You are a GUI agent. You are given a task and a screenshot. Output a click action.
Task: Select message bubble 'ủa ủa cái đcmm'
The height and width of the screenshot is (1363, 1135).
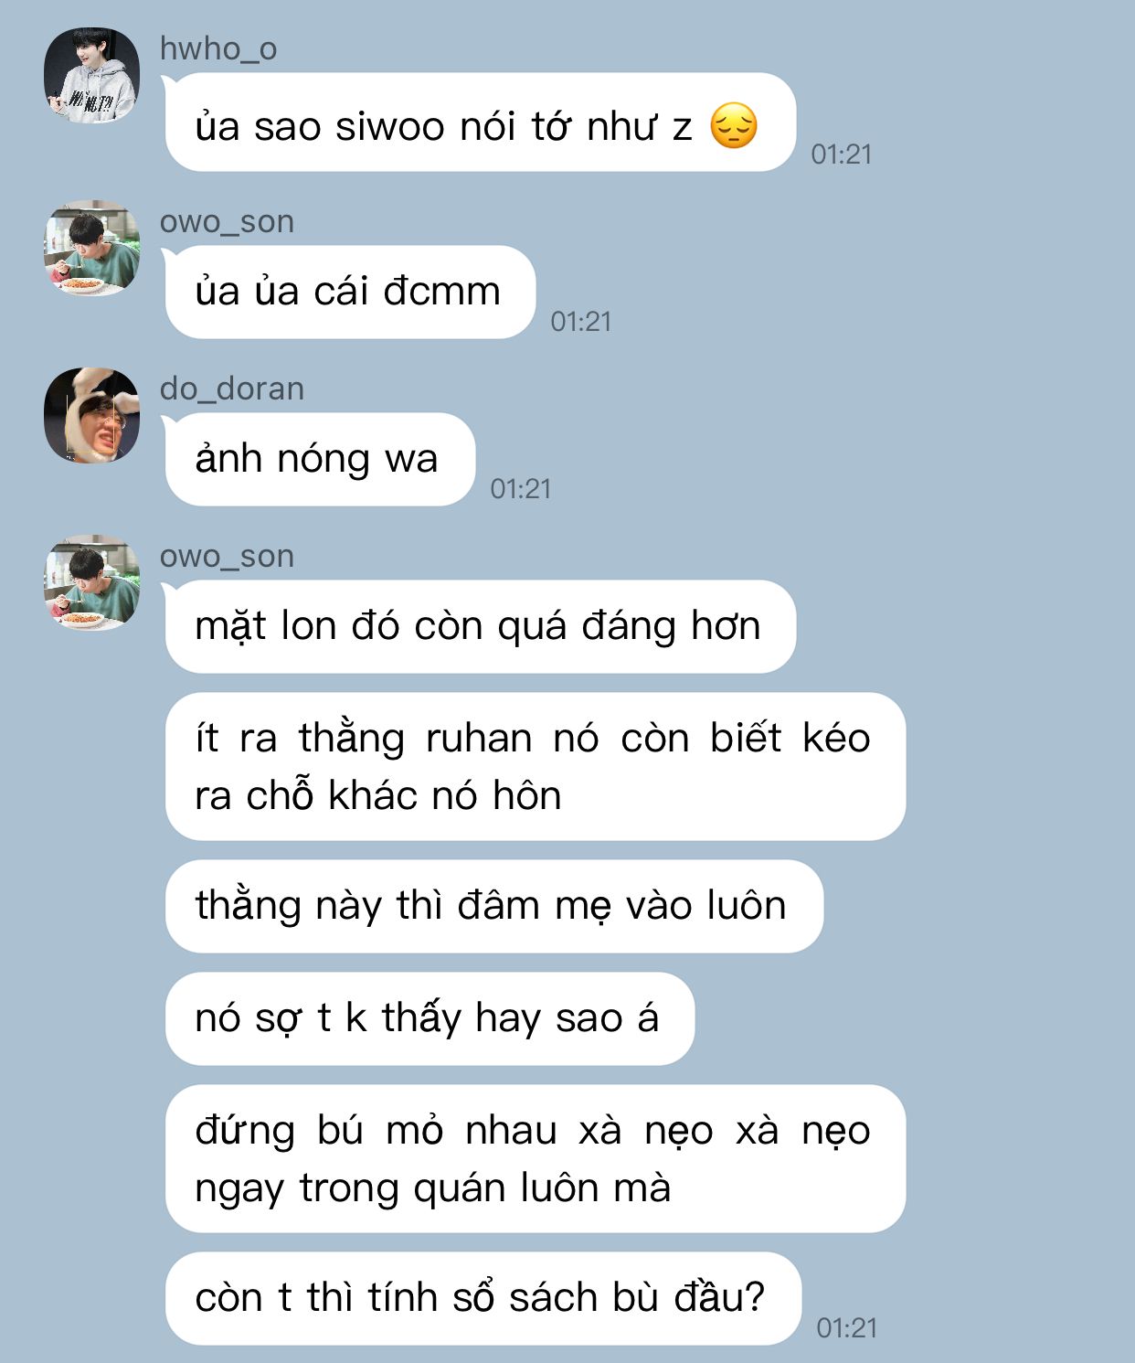point(350,292)
